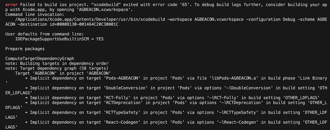Viewport: 330px width, 130px height.
Task: Click arrow before 'DoubleConversion' dependency
Action: tap(26, 88)
